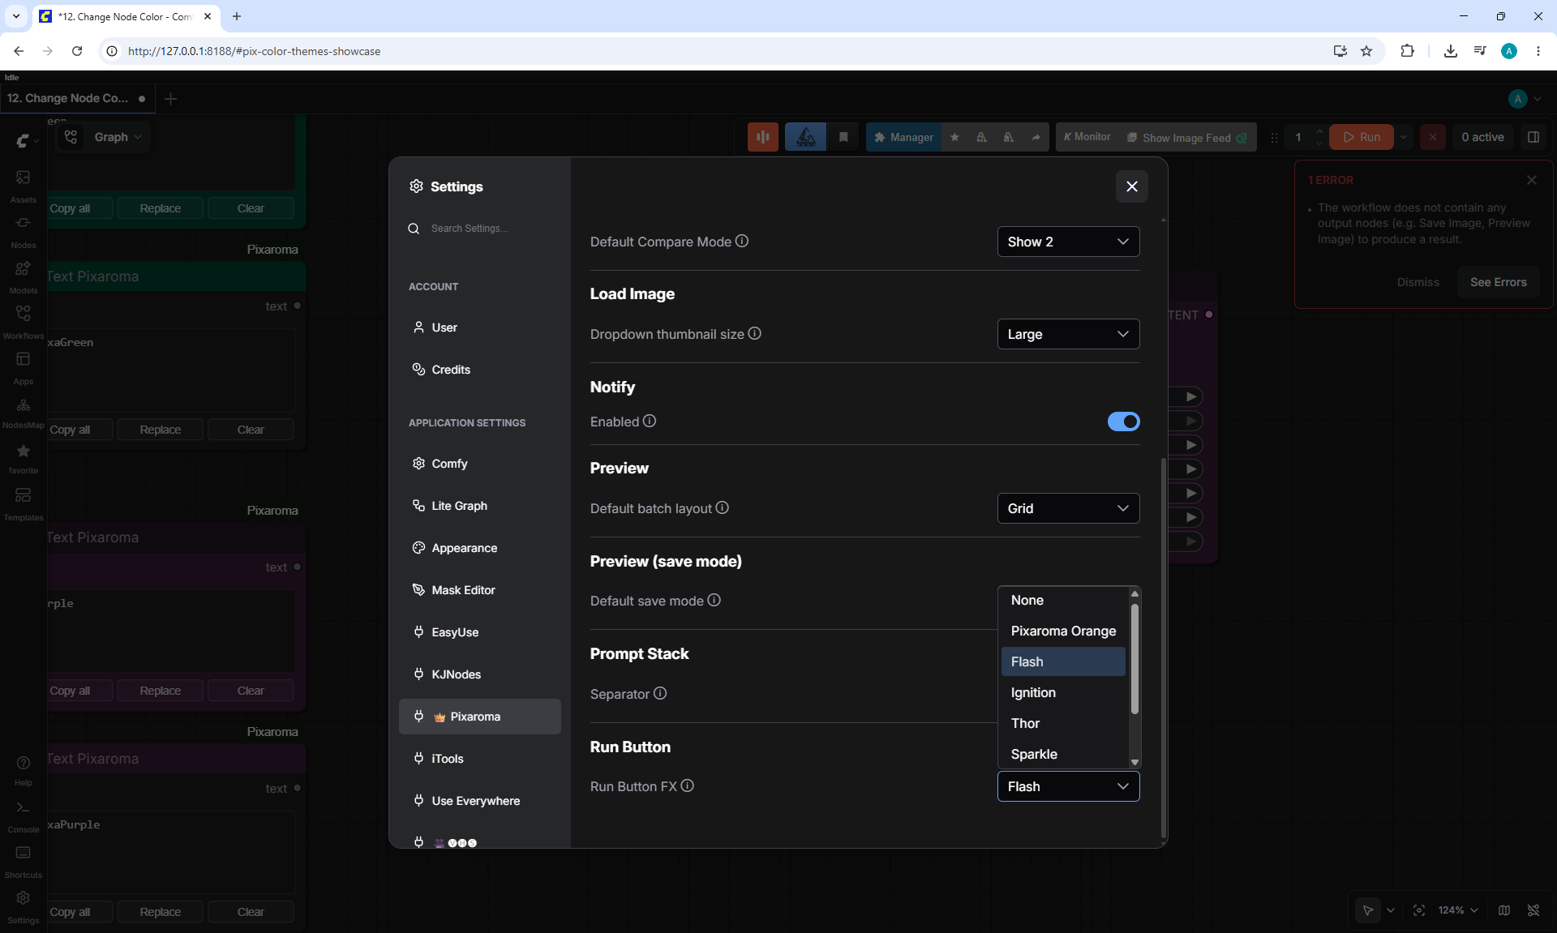Open the Comfy settings category
This screenshot has height=933, width=1557.
479,464
